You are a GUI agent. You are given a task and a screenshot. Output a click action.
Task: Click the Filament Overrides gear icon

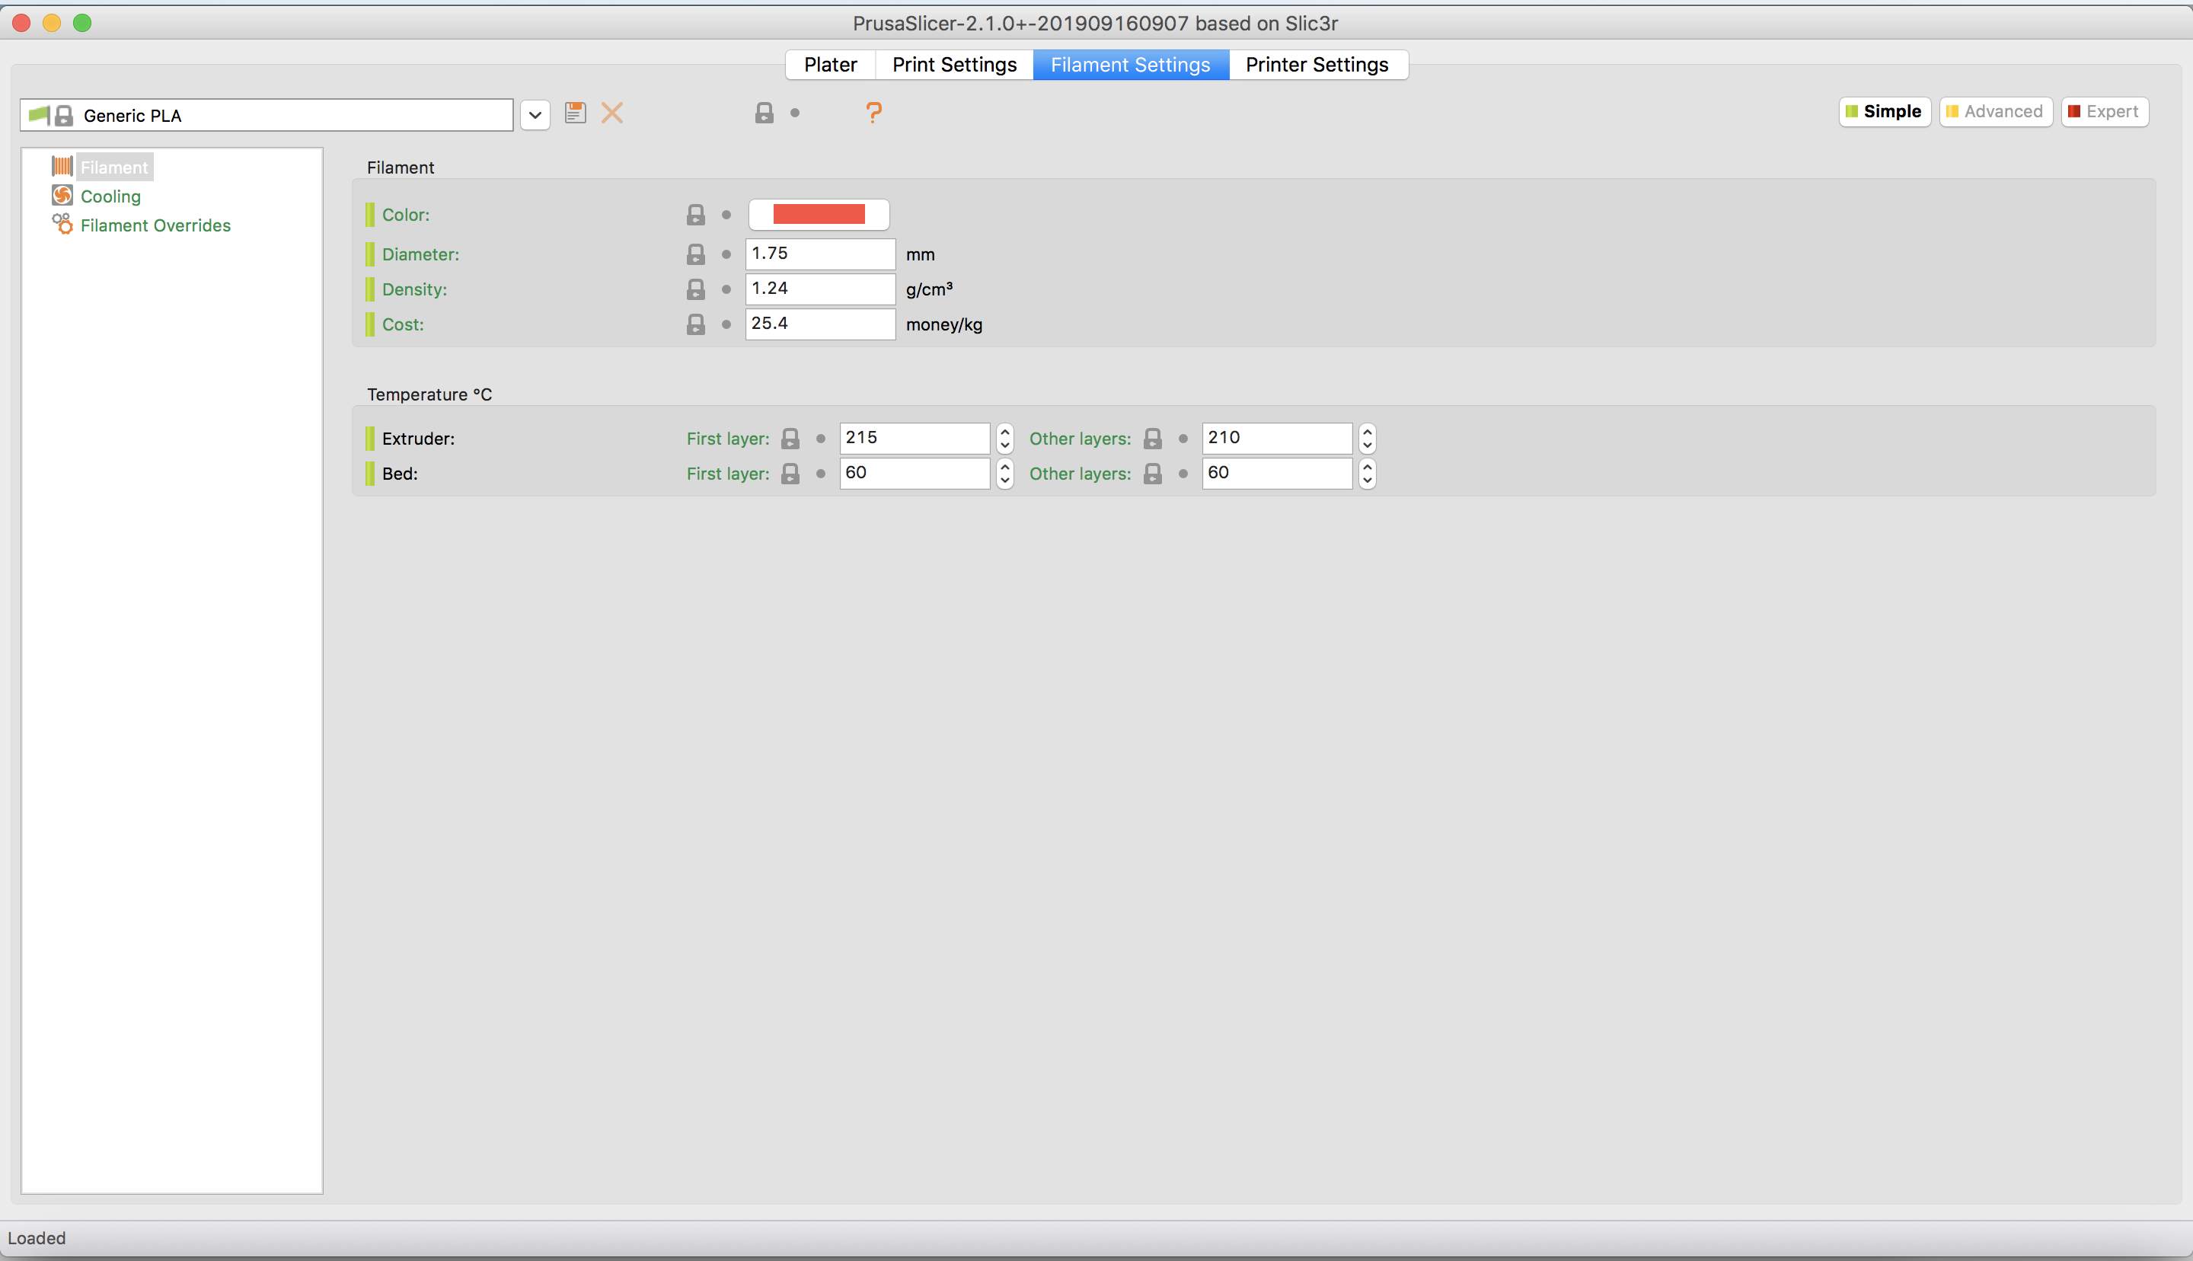[62, 225]
